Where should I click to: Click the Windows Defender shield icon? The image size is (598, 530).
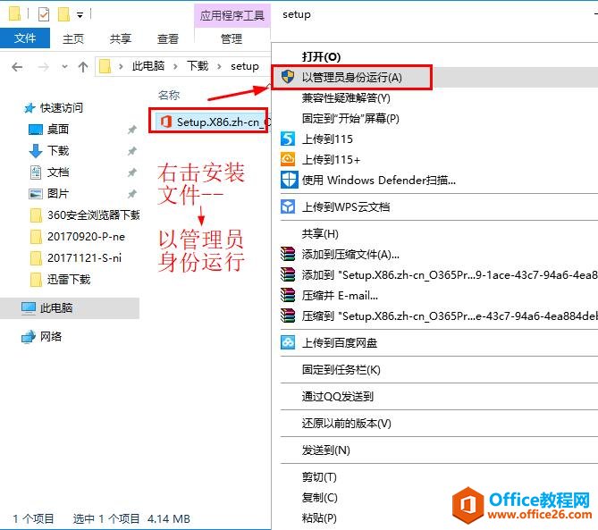289,180
